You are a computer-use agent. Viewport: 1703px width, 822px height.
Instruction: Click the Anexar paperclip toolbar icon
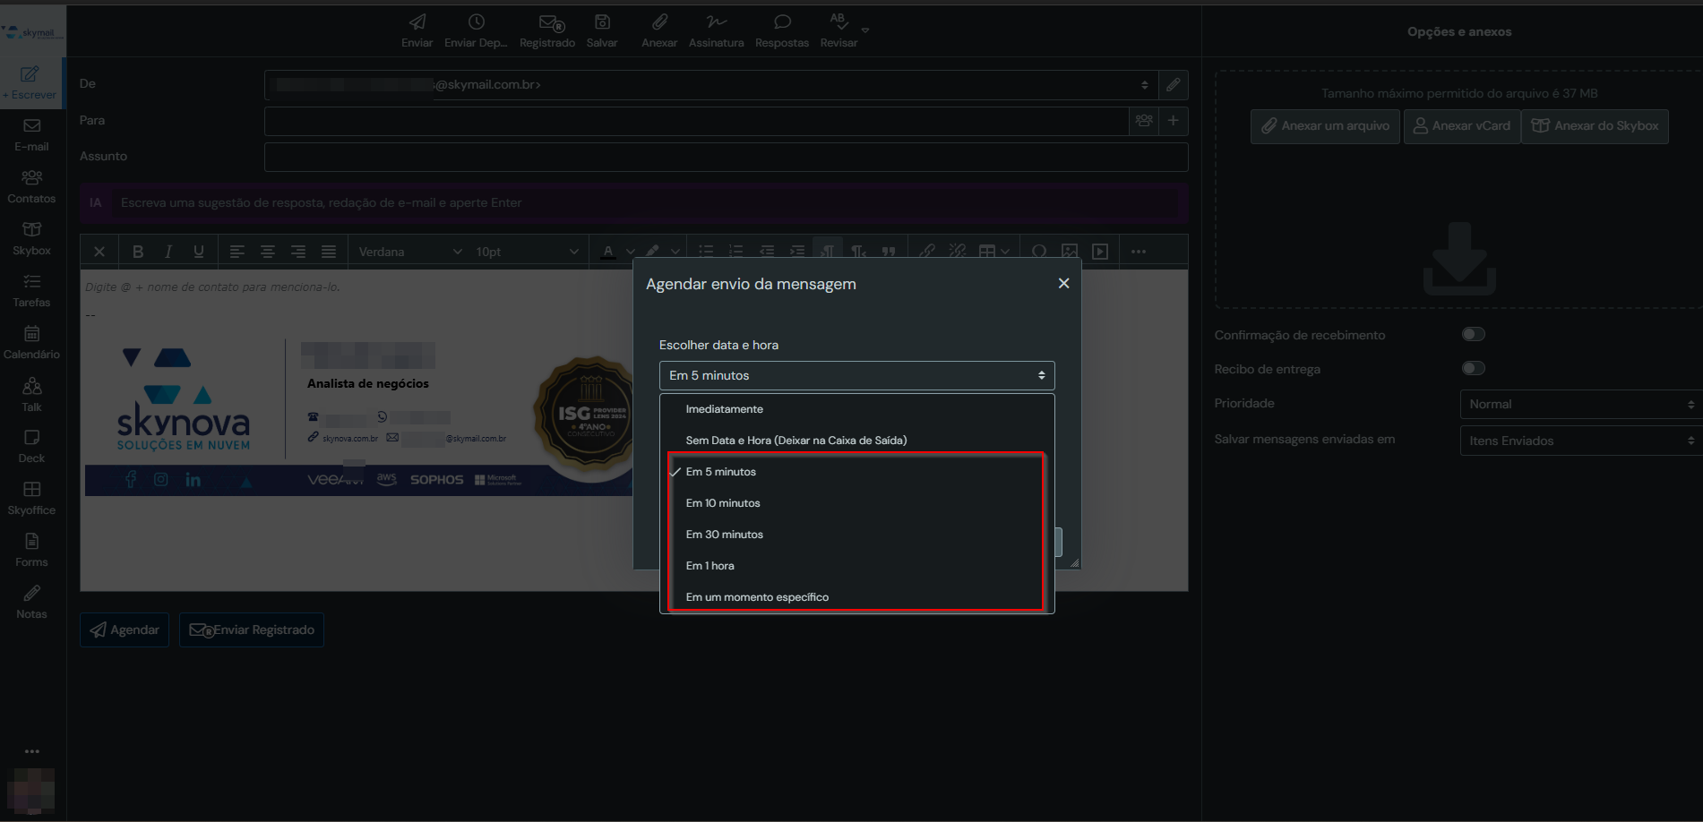tap(658, 30)
